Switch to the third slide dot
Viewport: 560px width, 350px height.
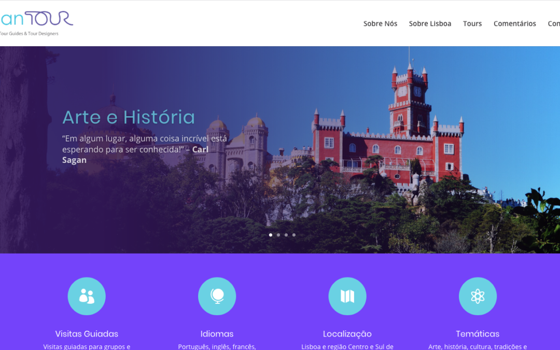tap(286, 235)
